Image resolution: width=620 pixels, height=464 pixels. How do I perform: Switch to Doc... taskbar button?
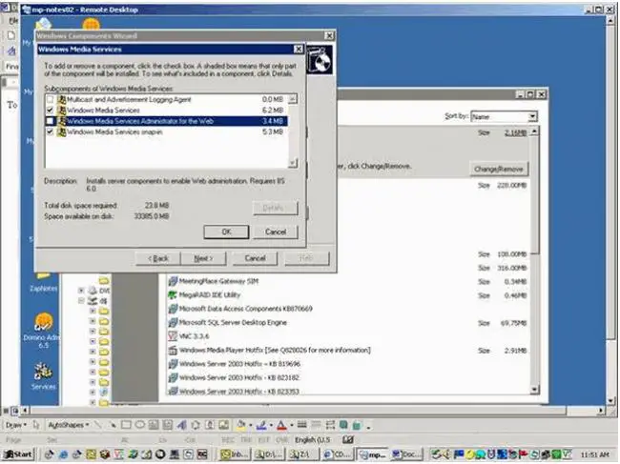point(406,454)
